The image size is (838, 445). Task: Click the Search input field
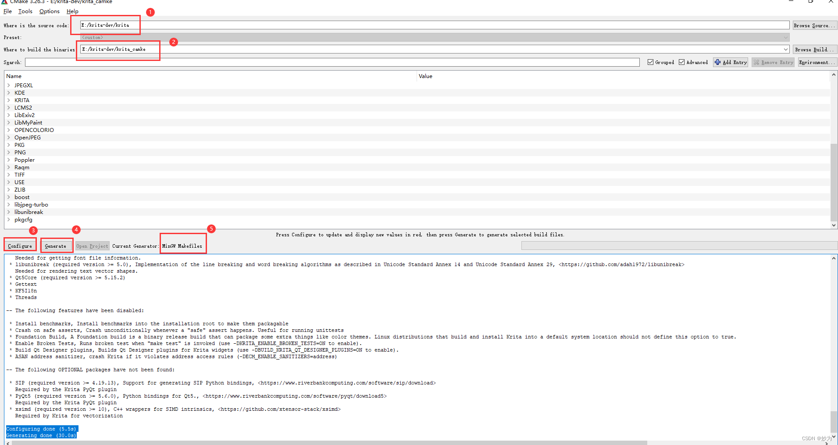(332, 62)
